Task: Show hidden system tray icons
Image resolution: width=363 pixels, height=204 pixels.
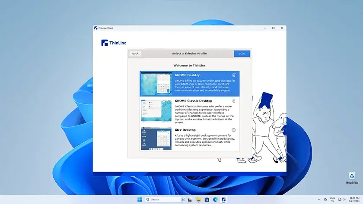Action: point(319,200)
